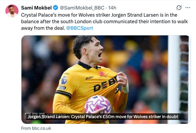Viewport: 196px width, 133px height.
Task: Open the tweet by clicking its body text
Action: [104, 21]
